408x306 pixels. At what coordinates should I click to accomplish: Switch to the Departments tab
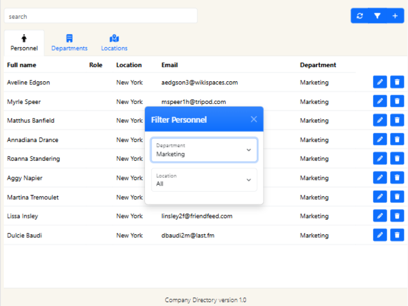pyautogui.click(x=69, y=43)
